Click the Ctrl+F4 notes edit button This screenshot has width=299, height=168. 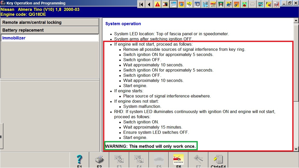(218, 160)
